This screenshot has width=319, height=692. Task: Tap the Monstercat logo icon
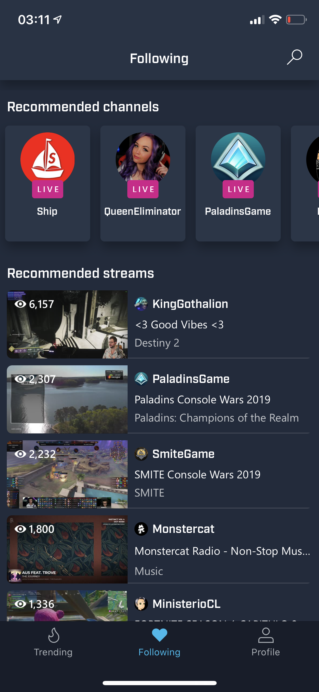point(141,529)
